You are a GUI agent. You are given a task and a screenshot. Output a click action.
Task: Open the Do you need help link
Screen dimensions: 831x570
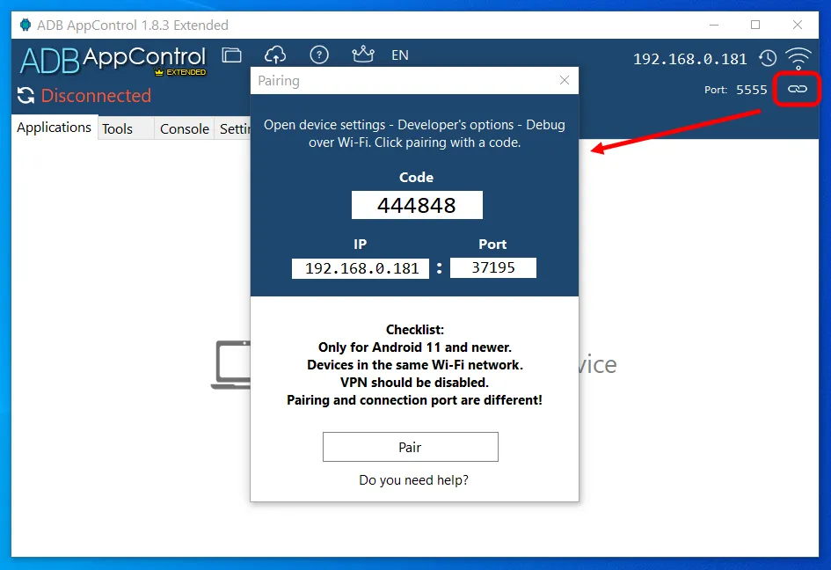[x=414, y=479]
